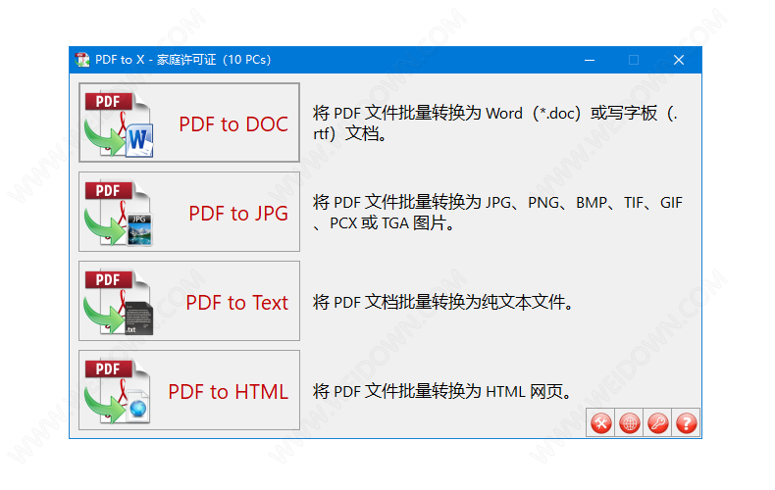
Task: Open registration with the red key icon
Action: click(658, 422)
